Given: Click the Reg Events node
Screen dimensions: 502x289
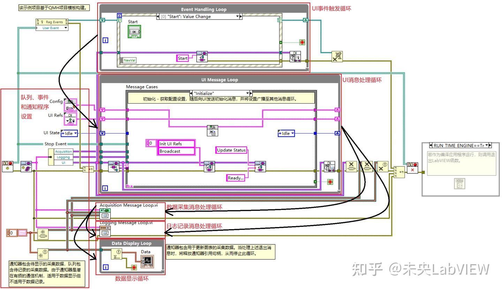Looking at the screenshot, I should (52, 22).
